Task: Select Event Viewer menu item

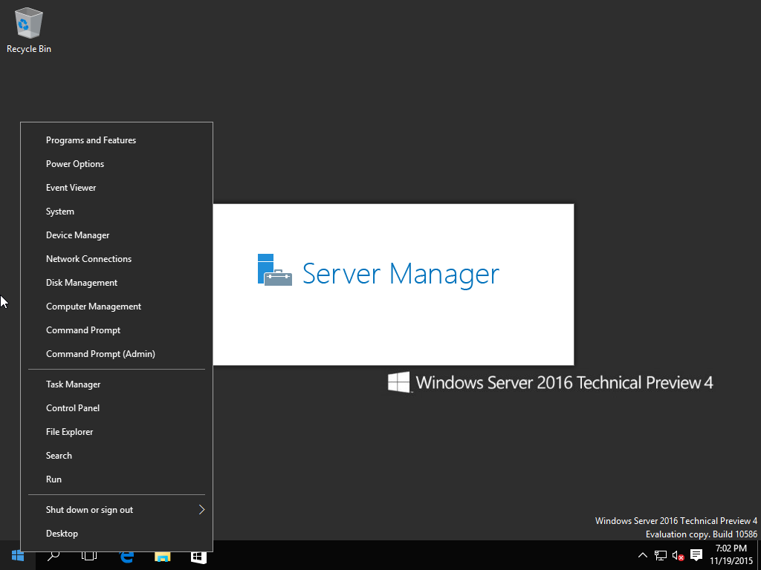Action: click(x=71, y=188)
